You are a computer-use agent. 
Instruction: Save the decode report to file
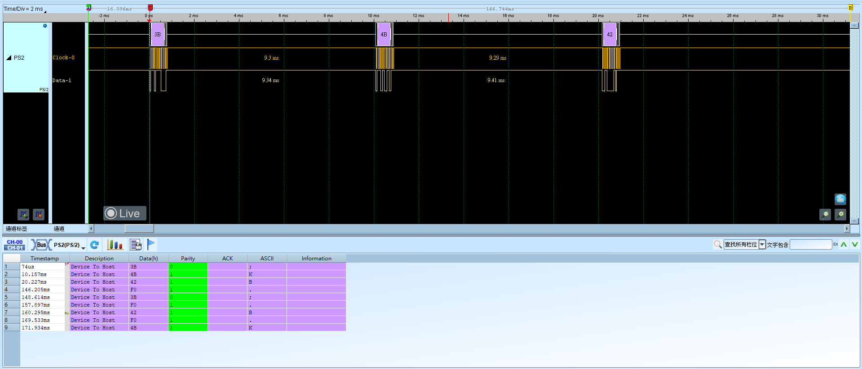coord(136,245)
